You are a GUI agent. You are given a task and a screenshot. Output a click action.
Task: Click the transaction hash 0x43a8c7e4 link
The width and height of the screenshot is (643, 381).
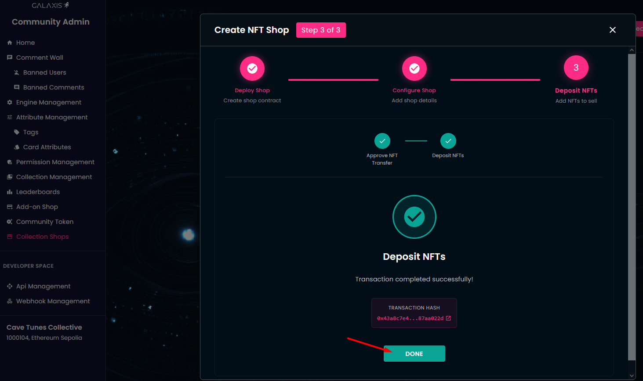click(x=410, y=318)
